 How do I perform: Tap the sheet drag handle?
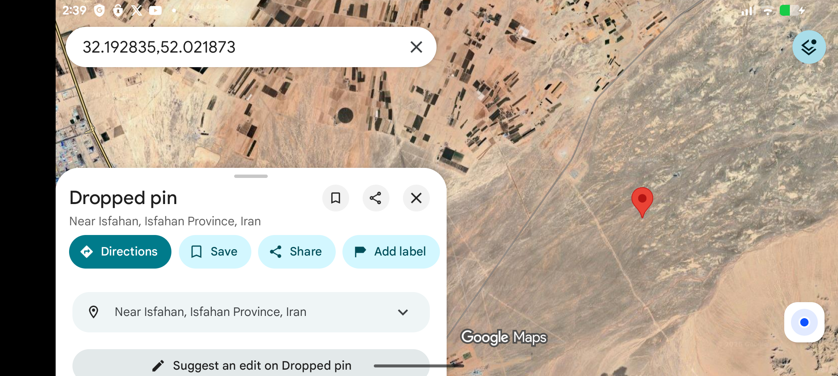[251, 176]
